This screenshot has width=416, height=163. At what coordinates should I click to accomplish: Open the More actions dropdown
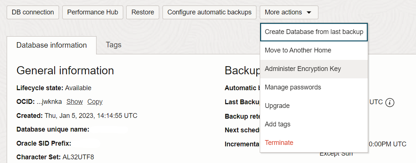coord(289,12)
